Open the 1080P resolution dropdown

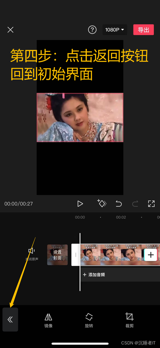pyautogui.click(x=115, y=30)
